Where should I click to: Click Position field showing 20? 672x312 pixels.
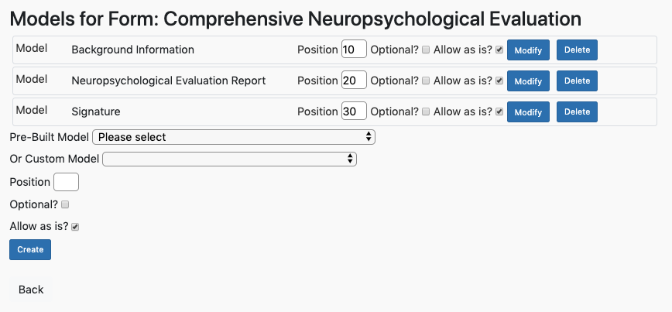[354, 80]
